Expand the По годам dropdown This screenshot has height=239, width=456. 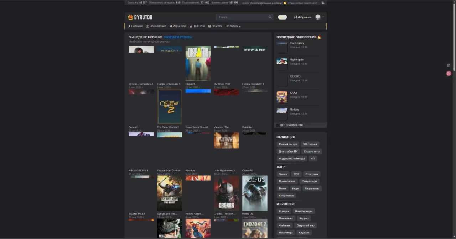coord(233,26)
